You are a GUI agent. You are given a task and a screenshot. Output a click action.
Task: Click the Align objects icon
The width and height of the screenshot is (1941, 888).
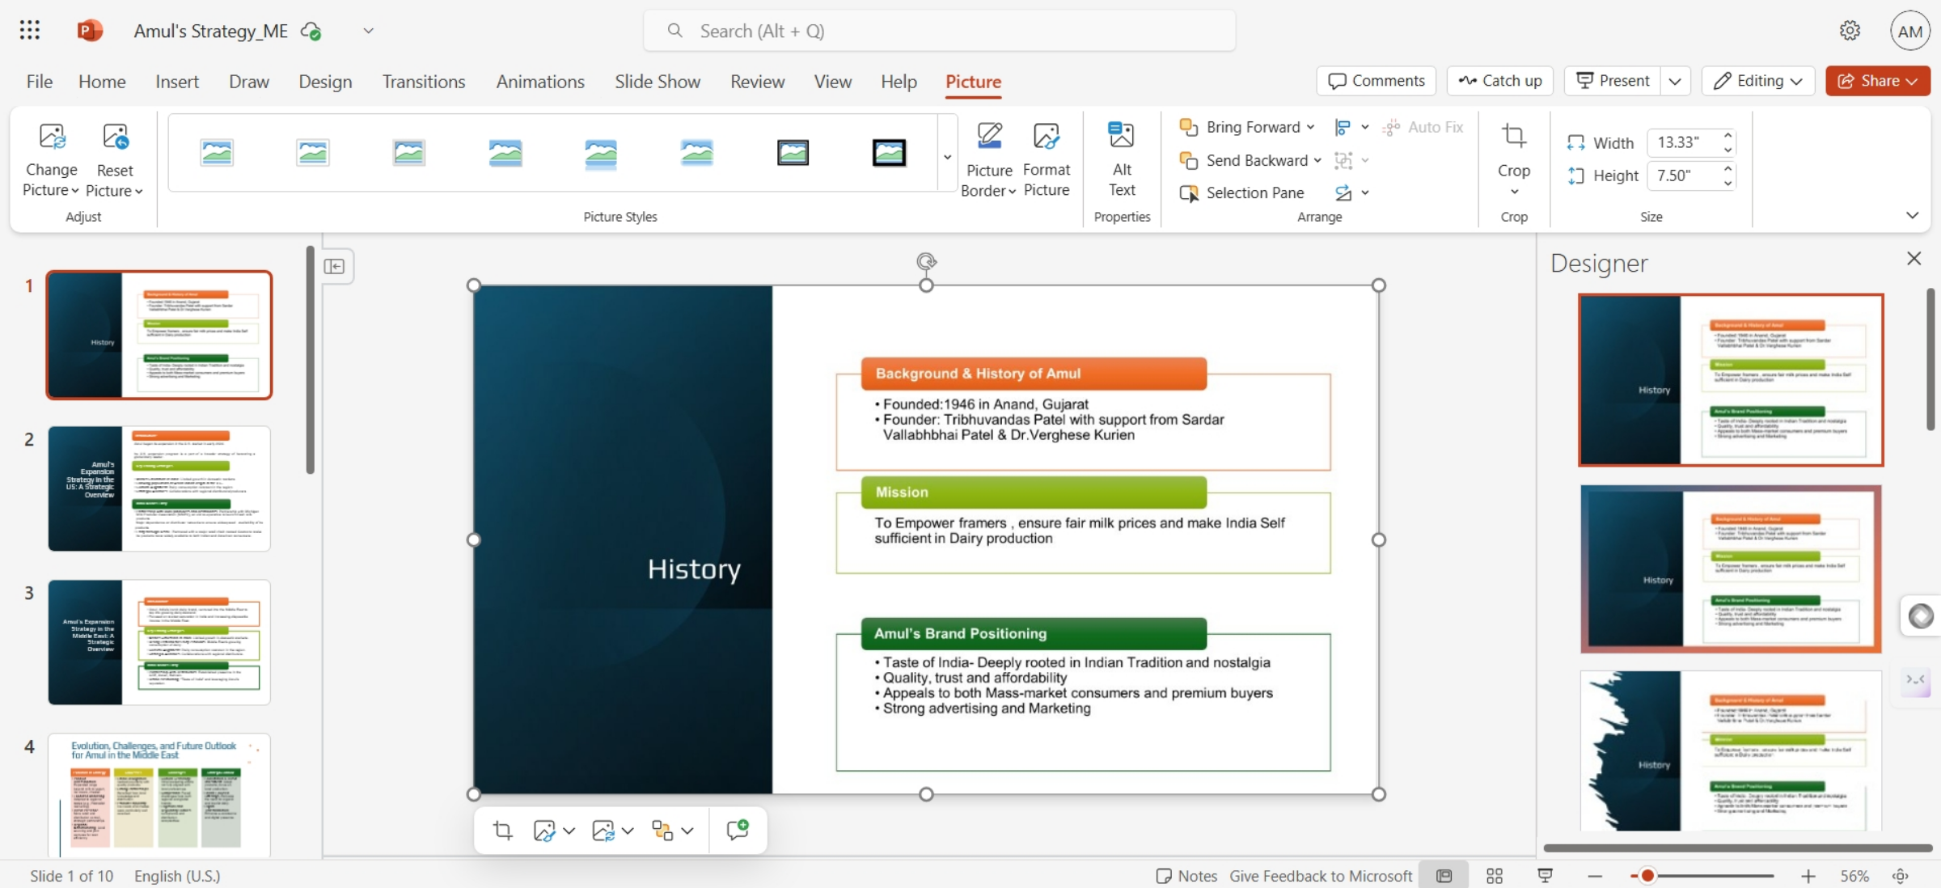point(1343,127)
